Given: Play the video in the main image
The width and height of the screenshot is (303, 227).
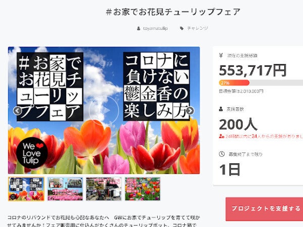Looking at the screenshot, I should tap(104, 110).
